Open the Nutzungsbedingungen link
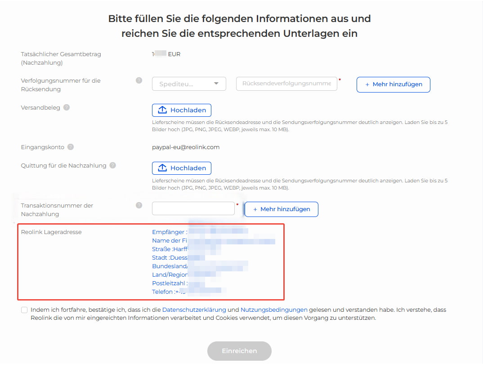This screenshot has width=483, height=367. (274, 310)
